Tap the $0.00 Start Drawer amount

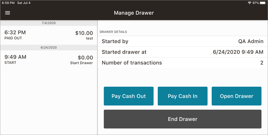tap(85, 58)
